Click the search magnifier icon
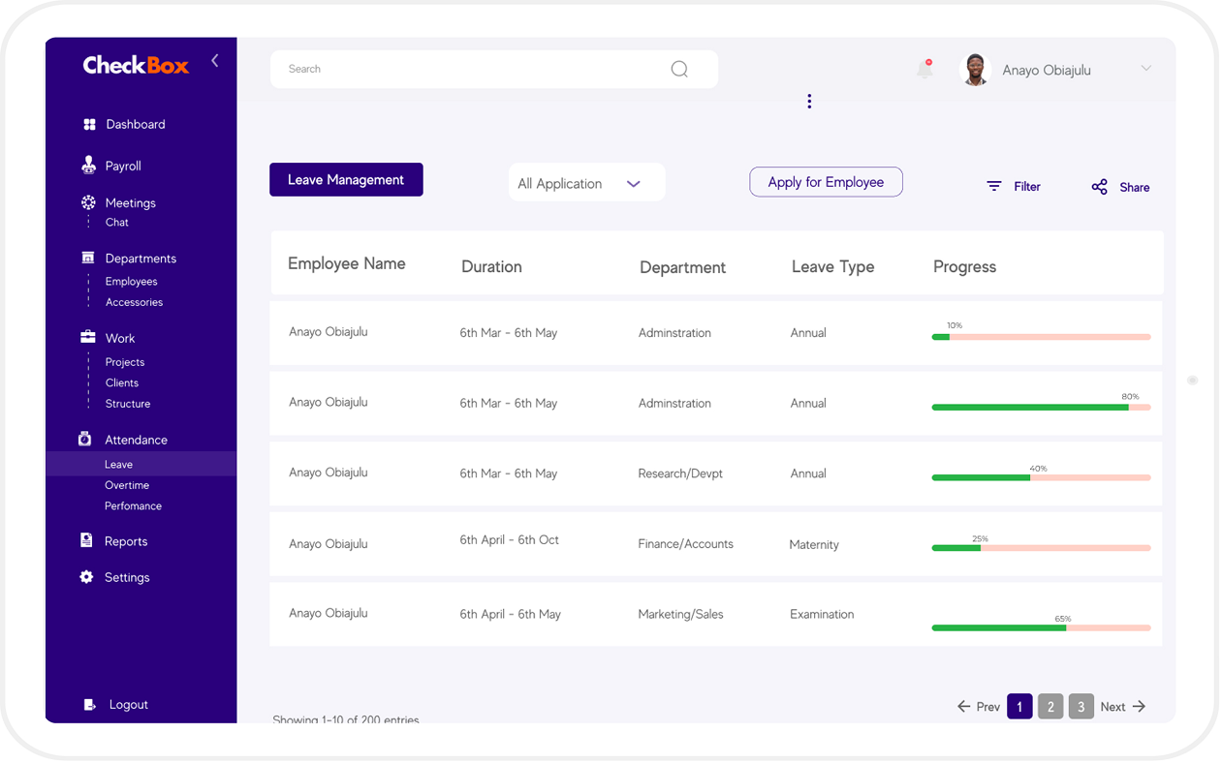1222x763 pixels. [679, 69]
